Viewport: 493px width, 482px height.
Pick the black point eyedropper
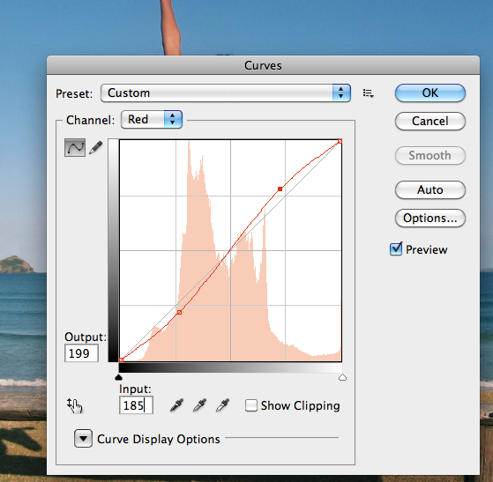coord(176,405)
